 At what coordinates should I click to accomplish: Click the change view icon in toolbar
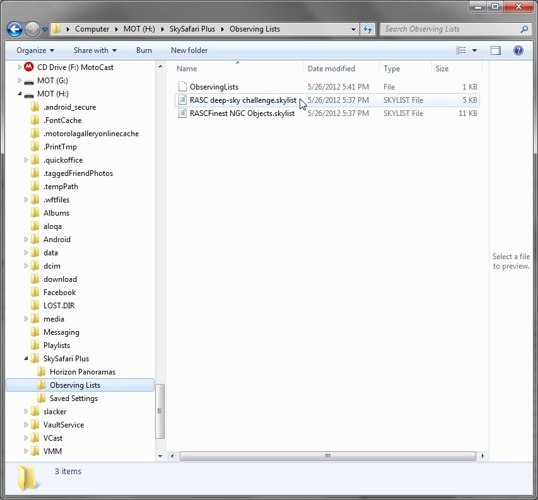coord(461,50)
